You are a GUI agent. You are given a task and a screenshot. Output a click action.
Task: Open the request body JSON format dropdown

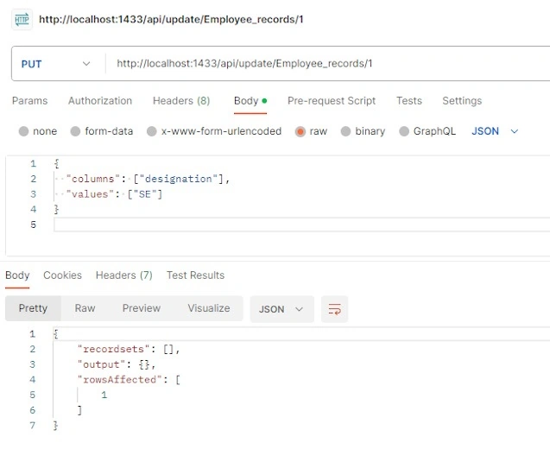pyautogui.click(x=495, y=131)
